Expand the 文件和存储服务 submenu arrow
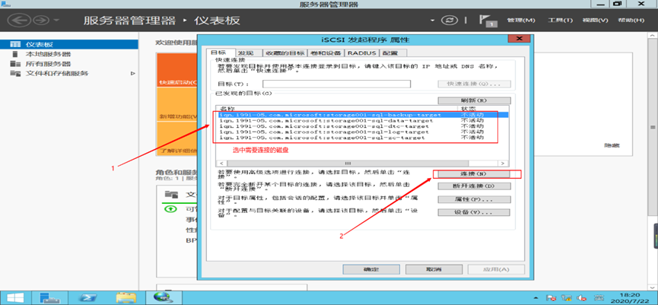The image size is (658, 305). (x=133, y=74)
